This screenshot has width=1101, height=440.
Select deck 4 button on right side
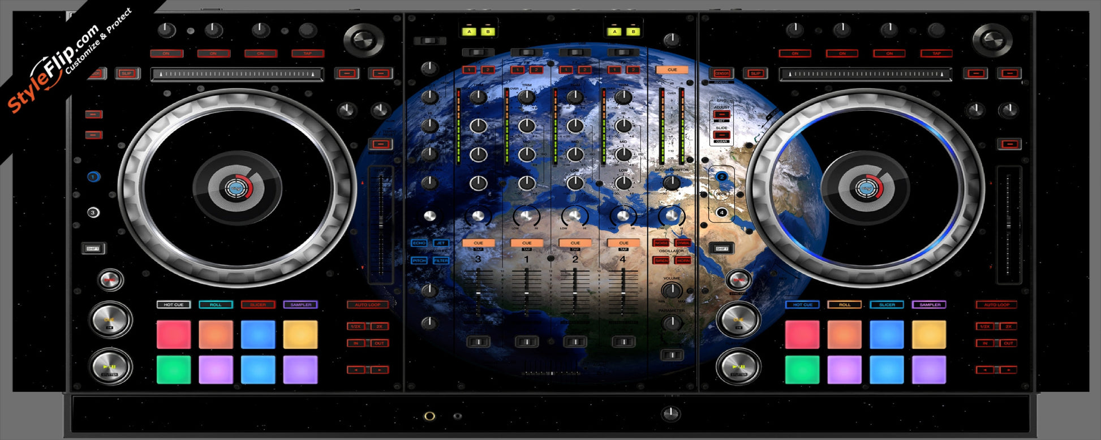click(x=721, y=213)
